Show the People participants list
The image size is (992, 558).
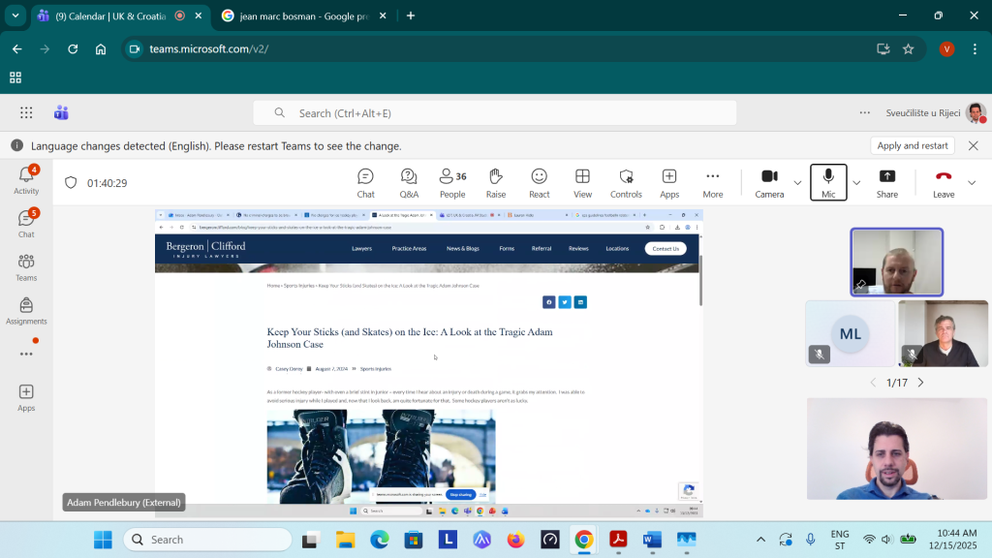(452, 182)
